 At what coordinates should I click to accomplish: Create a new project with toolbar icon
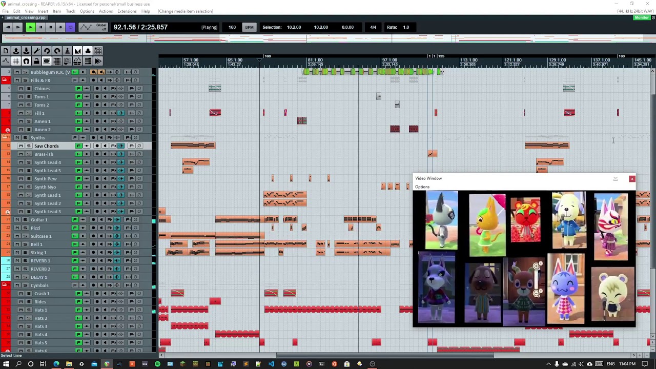pos(6,51)
